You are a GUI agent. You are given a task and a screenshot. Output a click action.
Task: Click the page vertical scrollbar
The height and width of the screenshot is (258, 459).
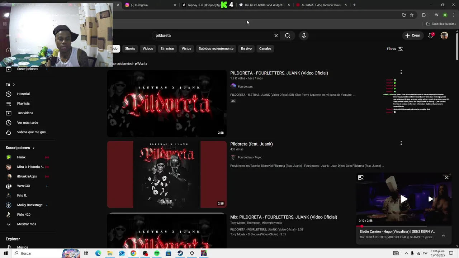click(x=457, y=47)
